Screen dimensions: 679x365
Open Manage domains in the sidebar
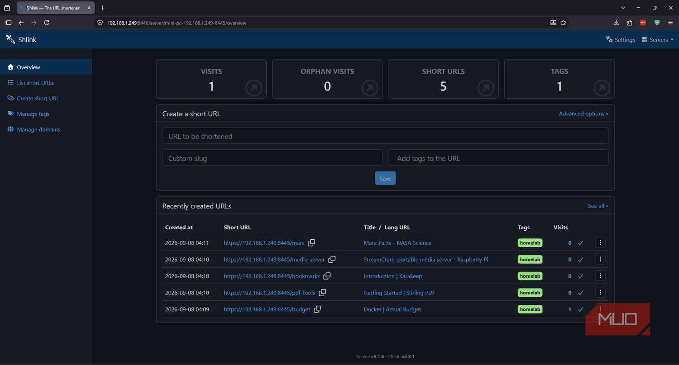(46, 129)
